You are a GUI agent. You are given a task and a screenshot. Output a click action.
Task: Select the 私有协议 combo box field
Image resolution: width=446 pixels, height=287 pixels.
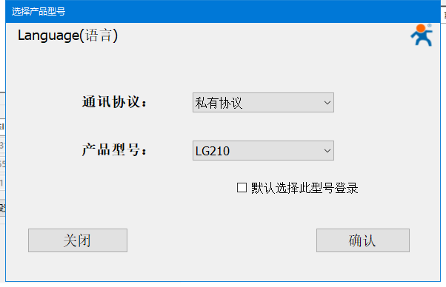(263, 103)
